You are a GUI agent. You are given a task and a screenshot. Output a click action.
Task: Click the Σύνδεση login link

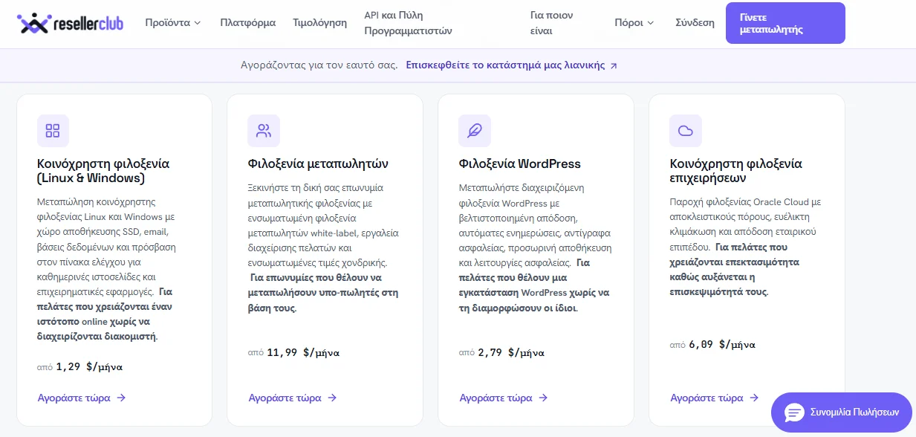(x=695, y=23)
